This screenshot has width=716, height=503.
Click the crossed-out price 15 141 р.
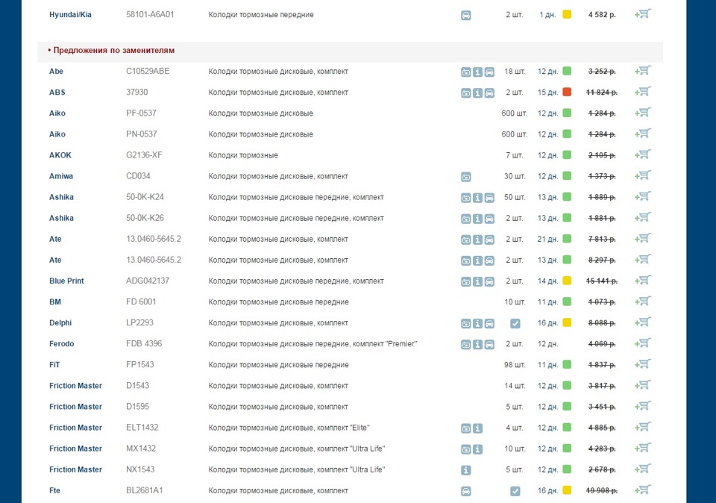click(602, 281)
